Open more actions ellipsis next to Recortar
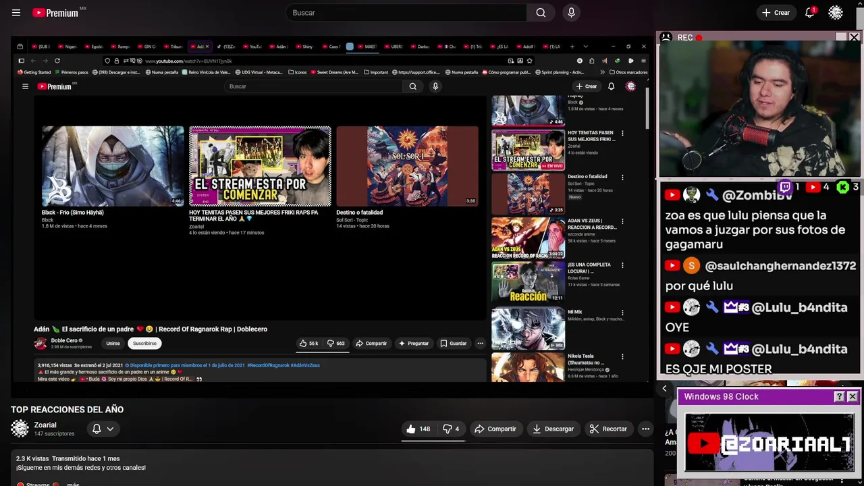The image size is (864, 486). click(645, 429)
